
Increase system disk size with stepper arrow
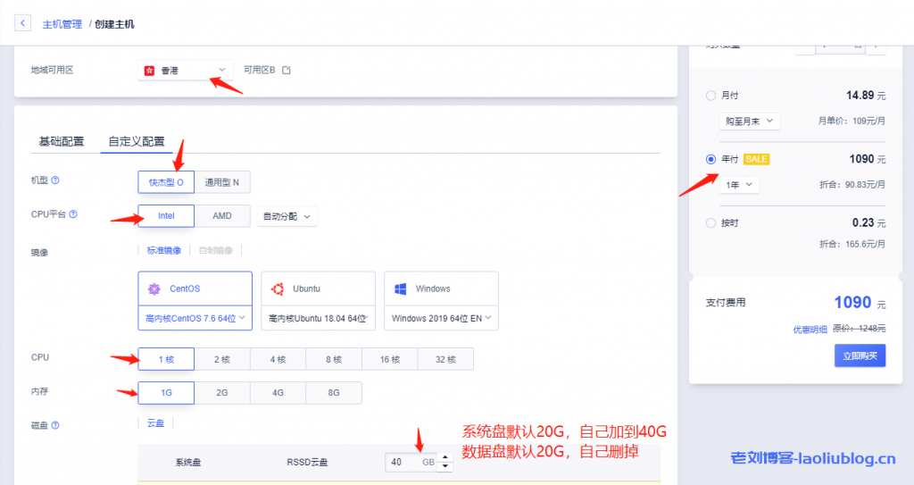click(446, 457)
